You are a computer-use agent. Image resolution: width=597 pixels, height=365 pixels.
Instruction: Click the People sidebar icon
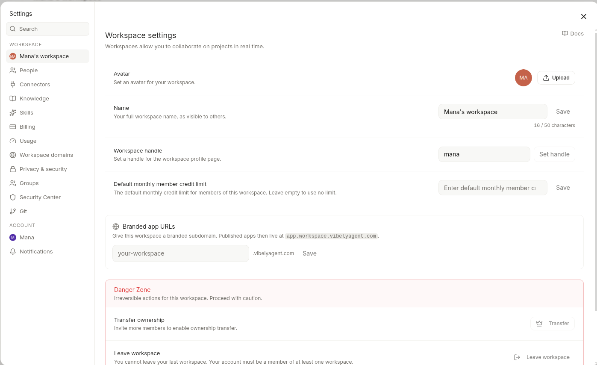click(13, 71)
